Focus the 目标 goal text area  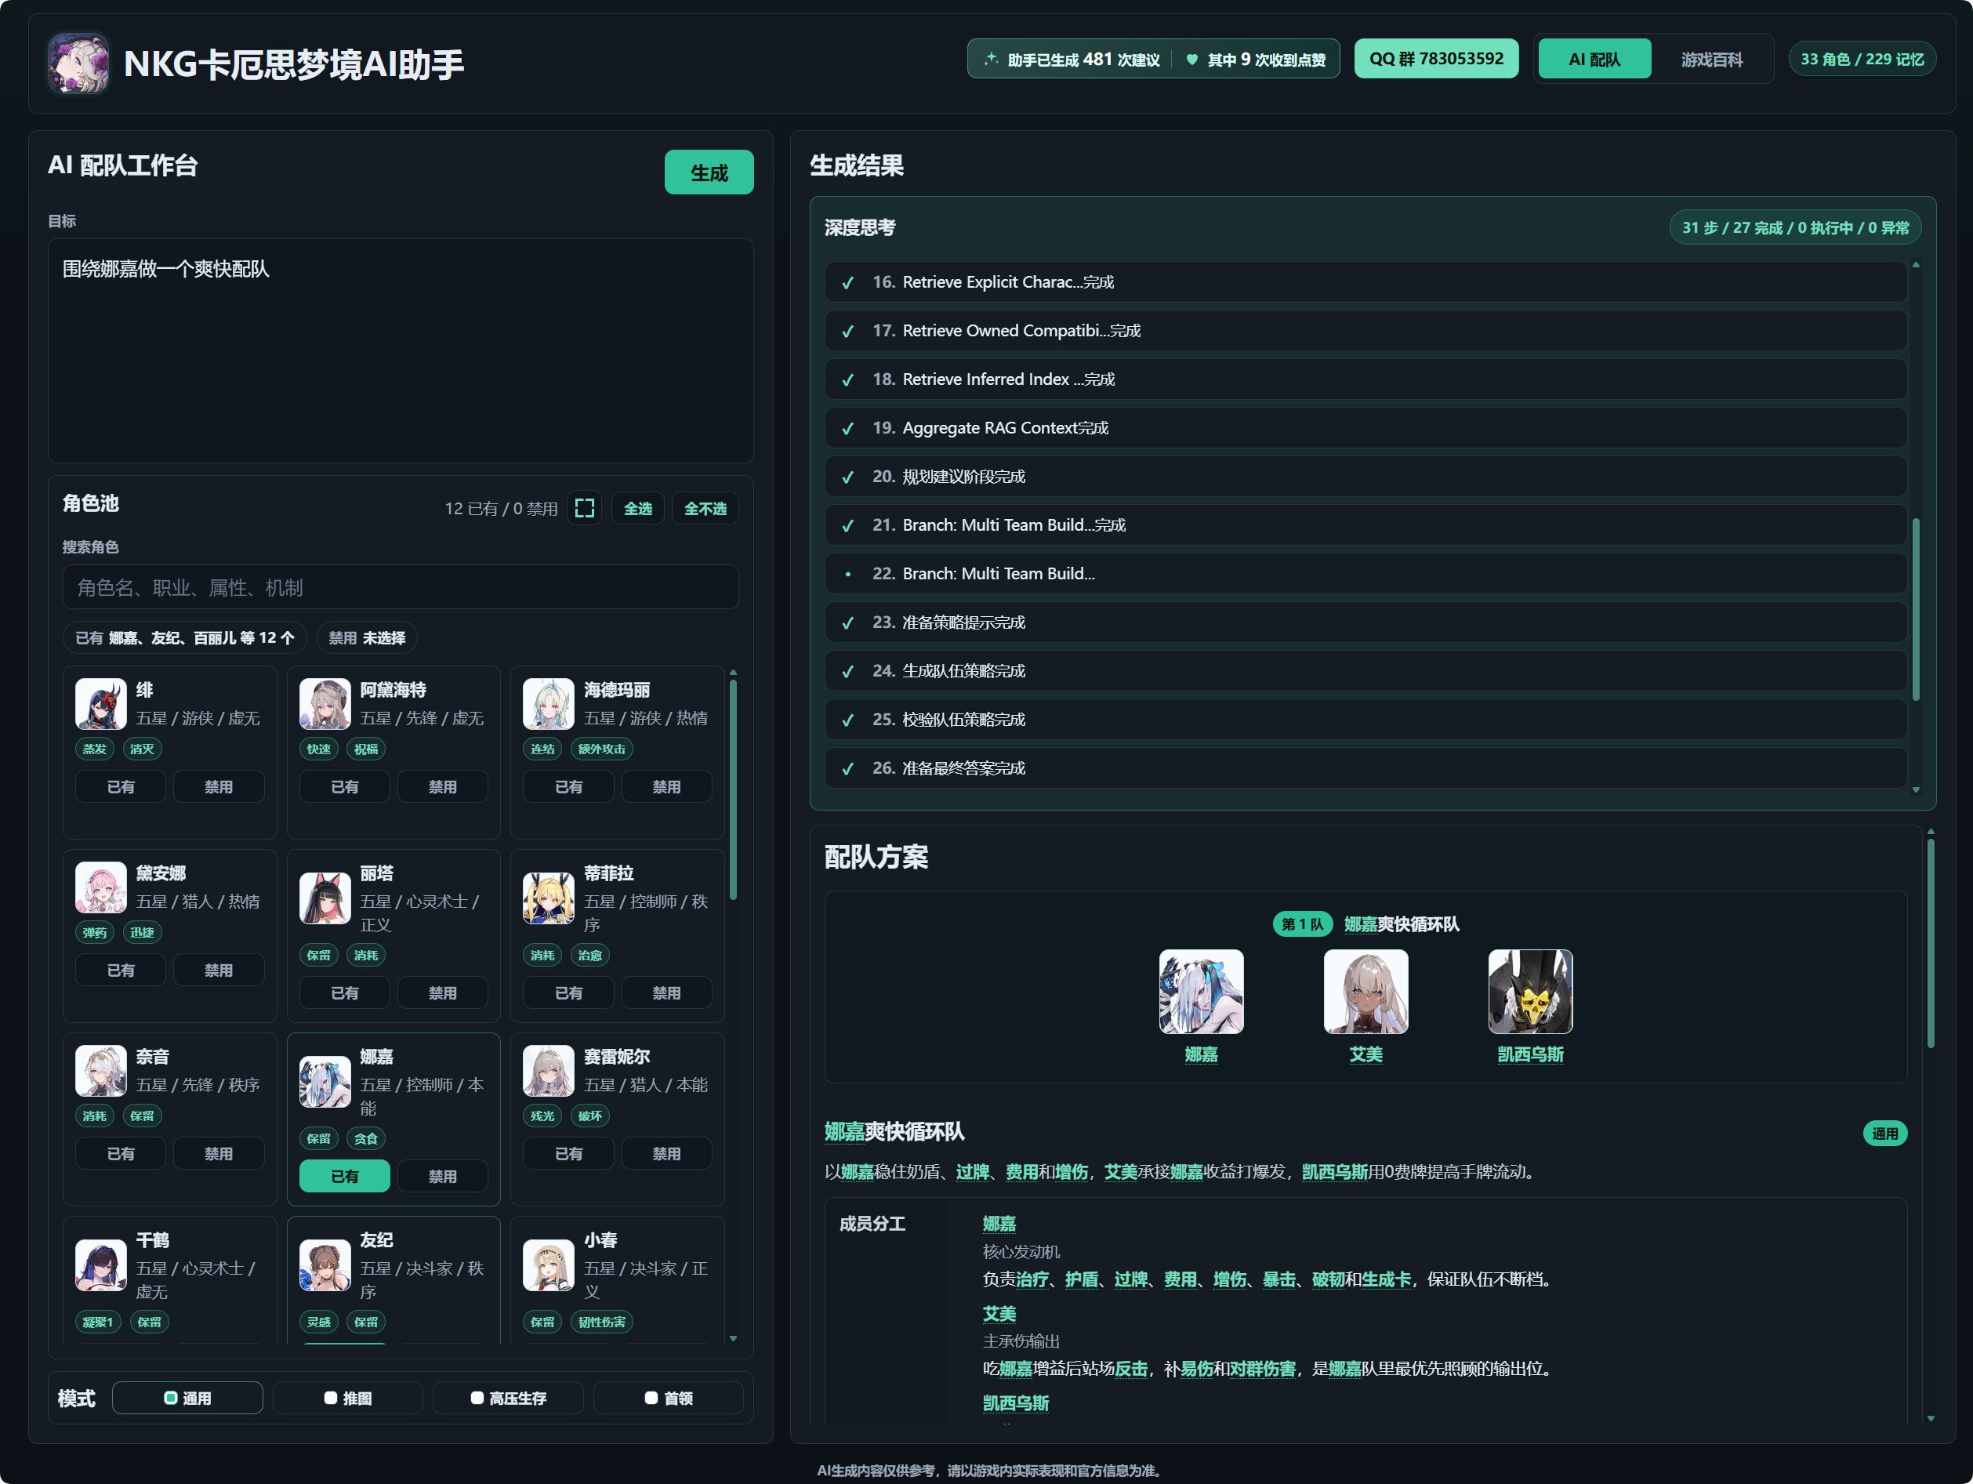click(401, 350)
